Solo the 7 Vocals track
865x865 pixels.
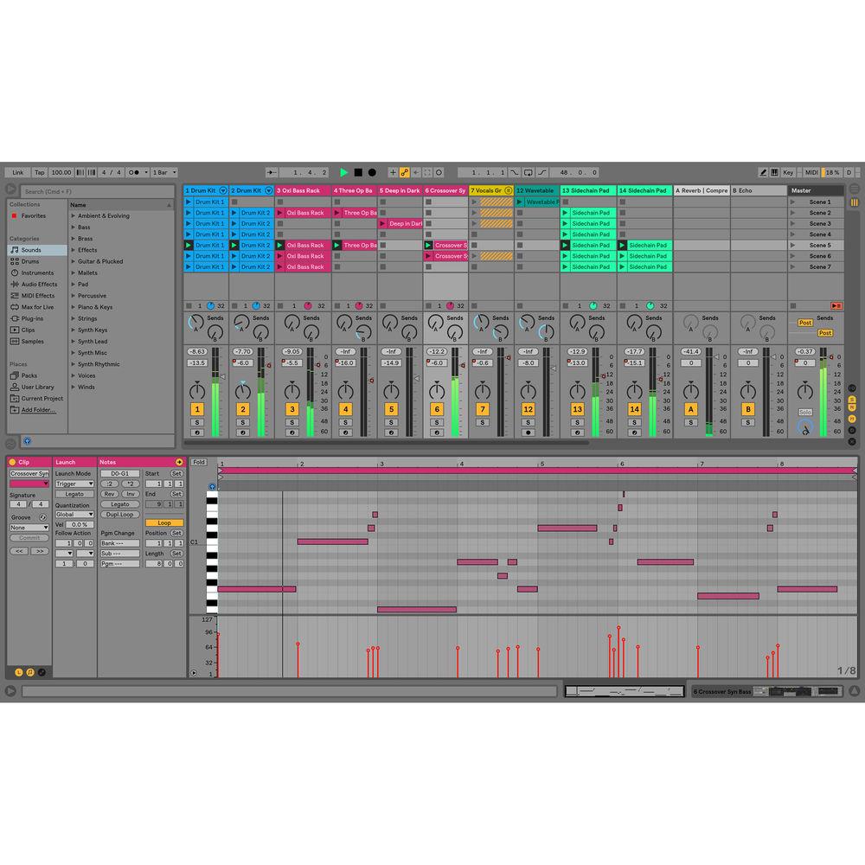pos(482,422)
